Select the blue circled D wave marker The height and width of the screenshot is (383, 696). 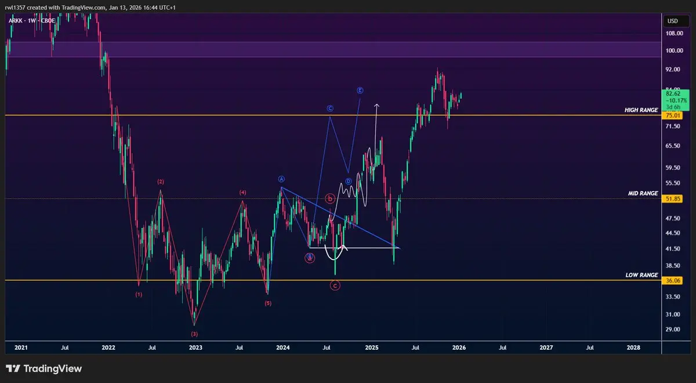pyautogui.click(x=349, y=181)
